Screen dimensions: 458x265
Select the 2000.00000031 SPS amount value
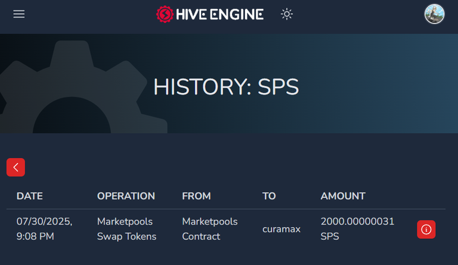coord(357,229)
